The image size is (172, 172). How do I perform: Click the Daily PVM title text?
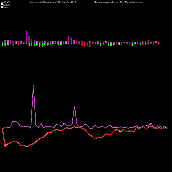pyautogui.click(x=7, y=2)
